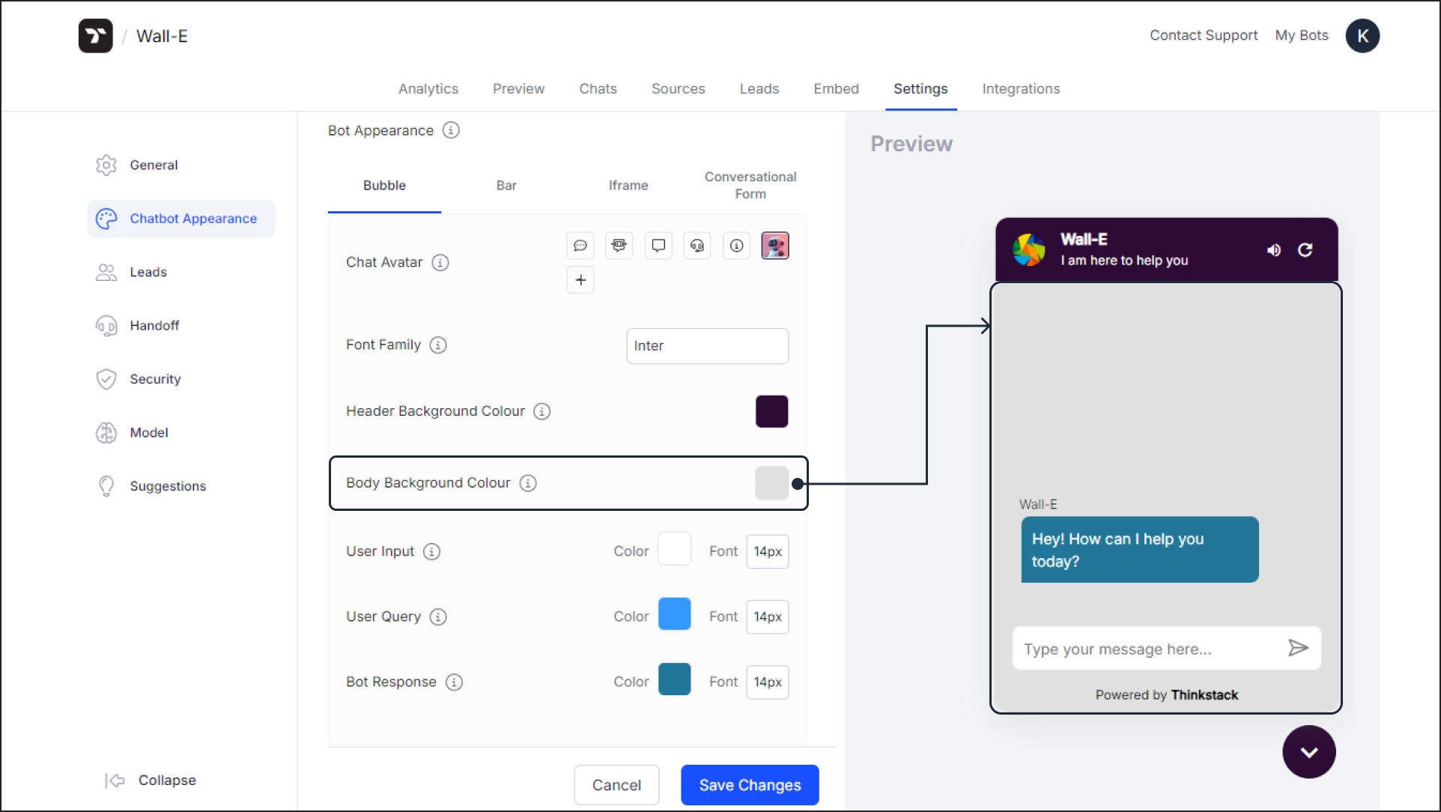The height and width of the screenshot is (812, 1441).
Task: Click the message input field in preview
Action: tap(1148, 648)
